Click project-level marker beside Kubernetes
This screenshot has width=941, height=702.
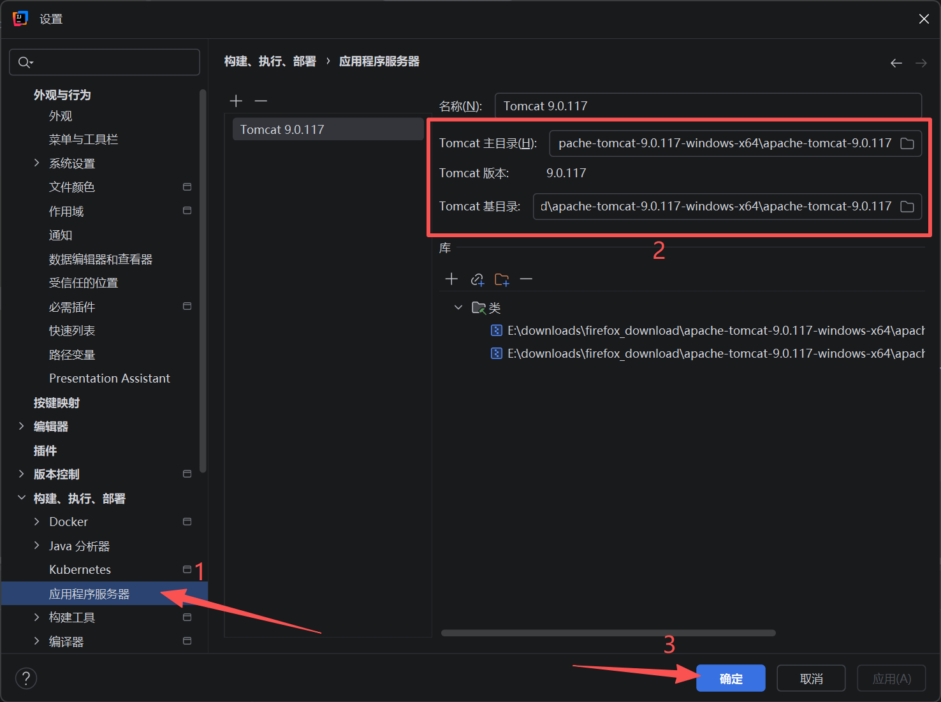pos(187,569)
